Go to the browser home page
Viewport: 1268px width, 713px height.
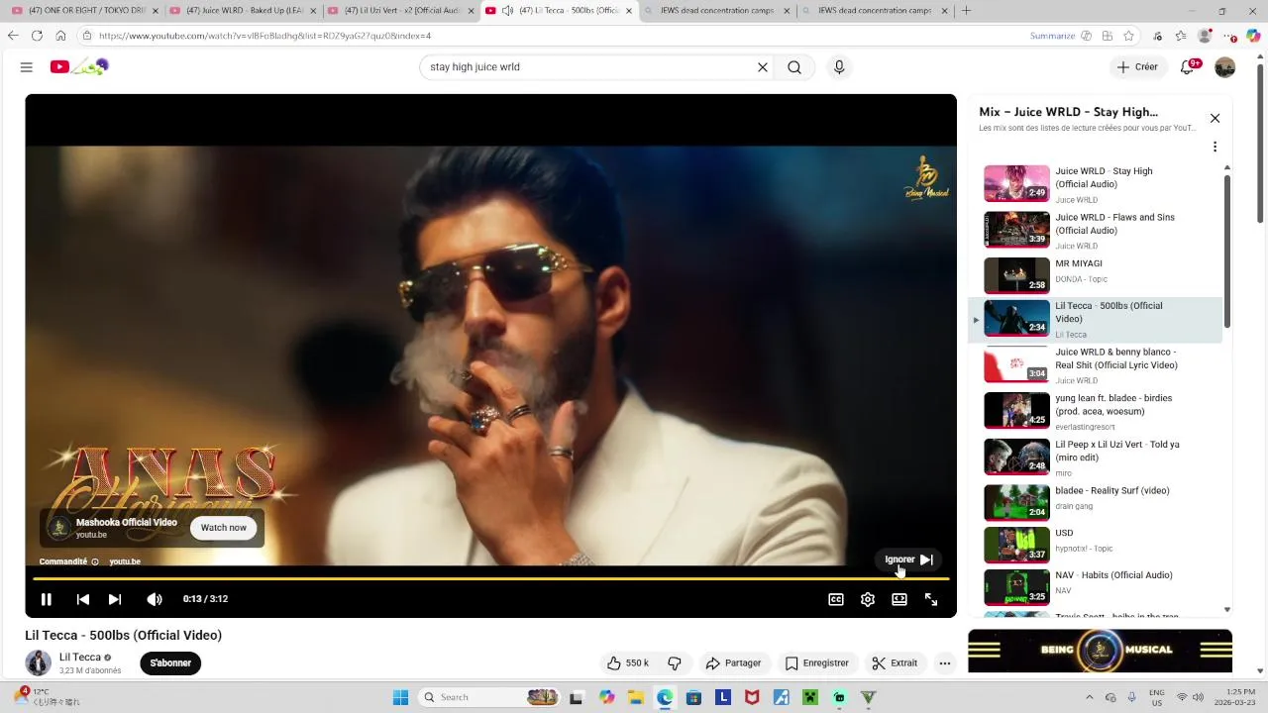click(x=60, y=36)
